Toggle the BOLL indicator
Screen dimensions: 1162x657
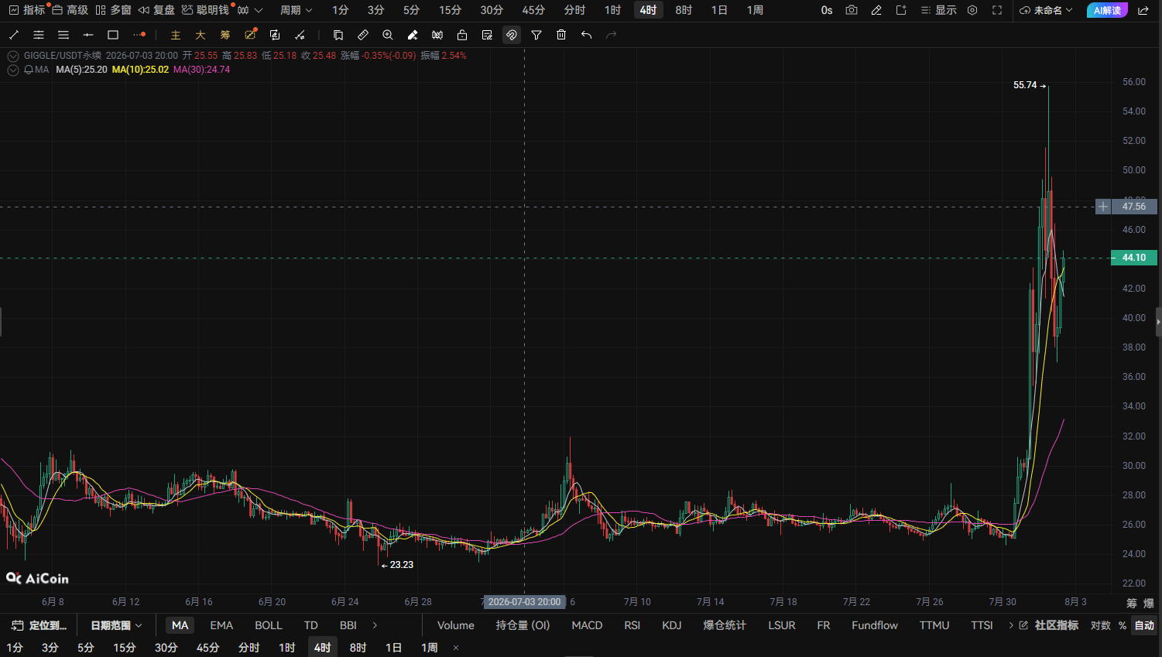click(x=269, y=625)
